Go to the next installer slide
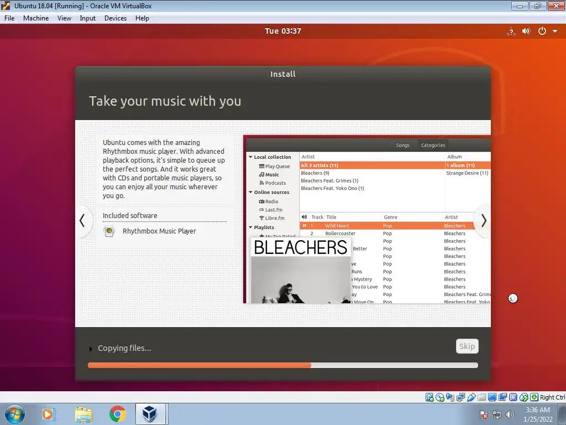The width and height of the screenshot is (566, 425). [484, 221]
